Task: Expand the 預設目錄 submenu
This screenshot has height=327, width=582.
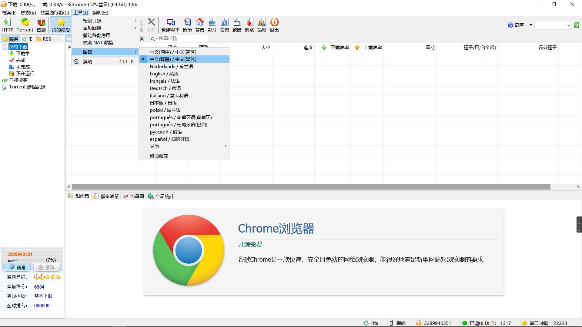Action: (105, 21)
